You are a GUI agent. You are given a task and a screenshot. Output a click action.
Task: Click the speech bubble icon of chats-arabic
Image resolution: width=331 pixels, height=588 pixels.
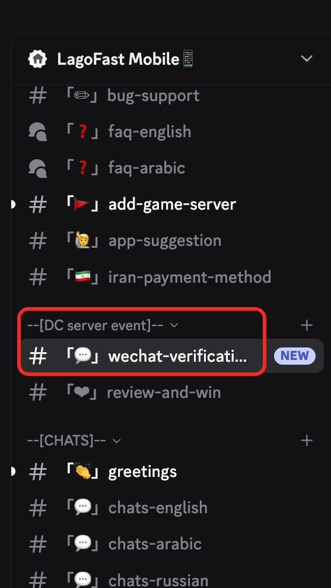coord(82,544)
